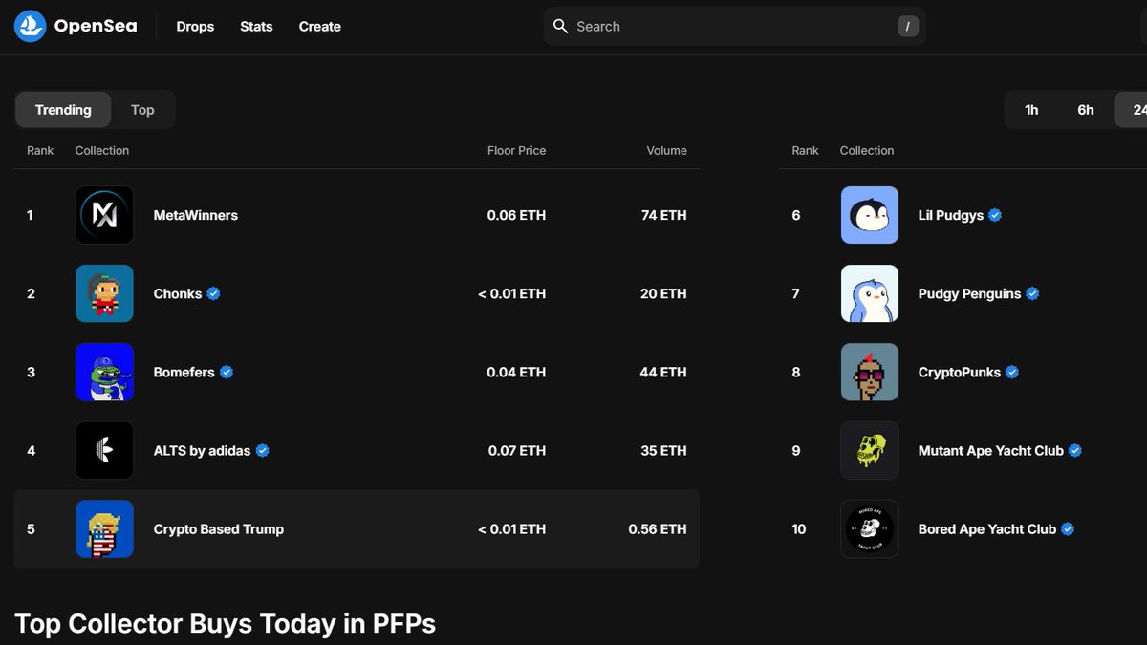Open the Bored Ape Yacht Club name
The height and width of the screenshot is (645, 1147).
[987, 528]
